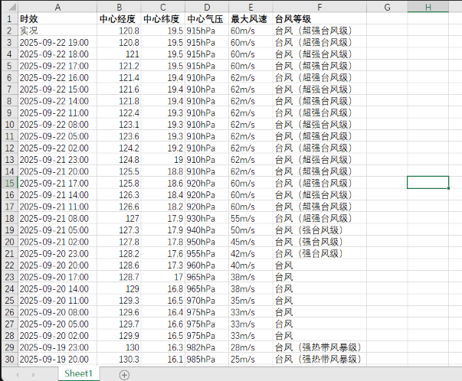462x381 pixels.
Task: Select row 30 header
Action: 9,360
